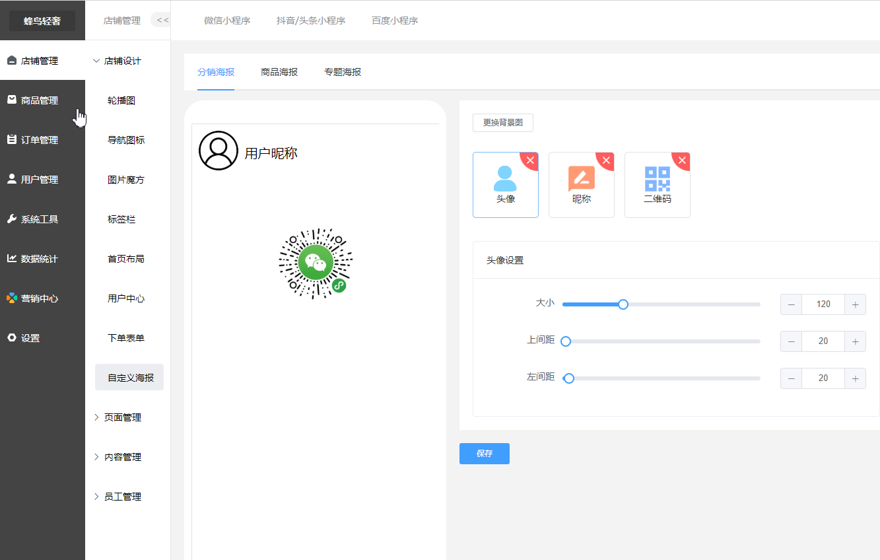
Task: Click the 营销中心 colorful icon
Action: 11,298
